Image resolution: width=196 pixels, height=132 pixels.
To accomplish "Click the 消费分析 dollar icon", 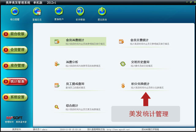I will (57, 64).
